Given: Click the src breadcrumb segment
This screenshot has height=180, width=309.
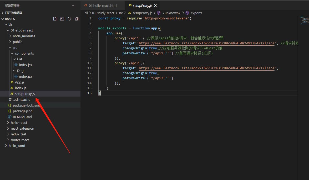Looking at the screenshot, I should click(120, 13).
